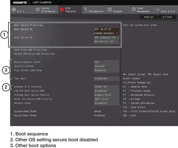Screen dimensions: 178x148
Task: Open the Peripherals tab
Action: tap(94, 10)
